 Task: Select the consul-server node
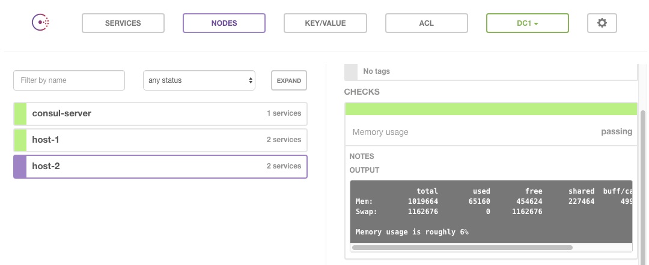(x=160, y=113)
